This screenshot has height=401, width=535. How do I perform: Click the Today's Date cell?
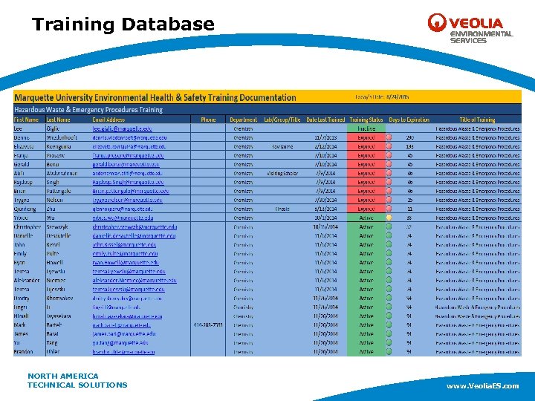click(382, 97)
